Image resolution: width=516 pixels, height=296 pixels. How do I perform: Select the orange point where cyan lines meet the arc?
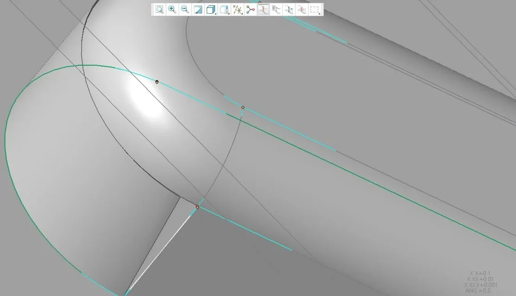click(243, 107)
